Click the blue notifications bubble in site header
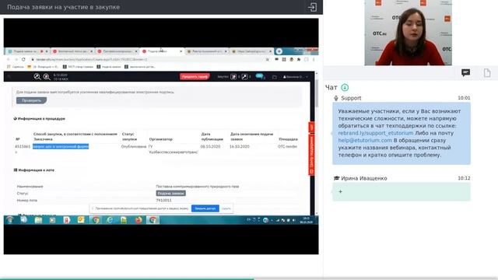 pyautogui.click(x=259, y=76)
